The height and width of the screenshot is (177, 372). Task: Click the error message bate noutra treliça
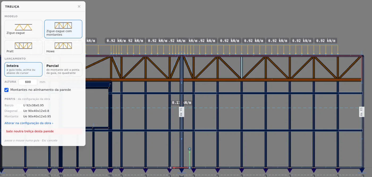(30, 131)
